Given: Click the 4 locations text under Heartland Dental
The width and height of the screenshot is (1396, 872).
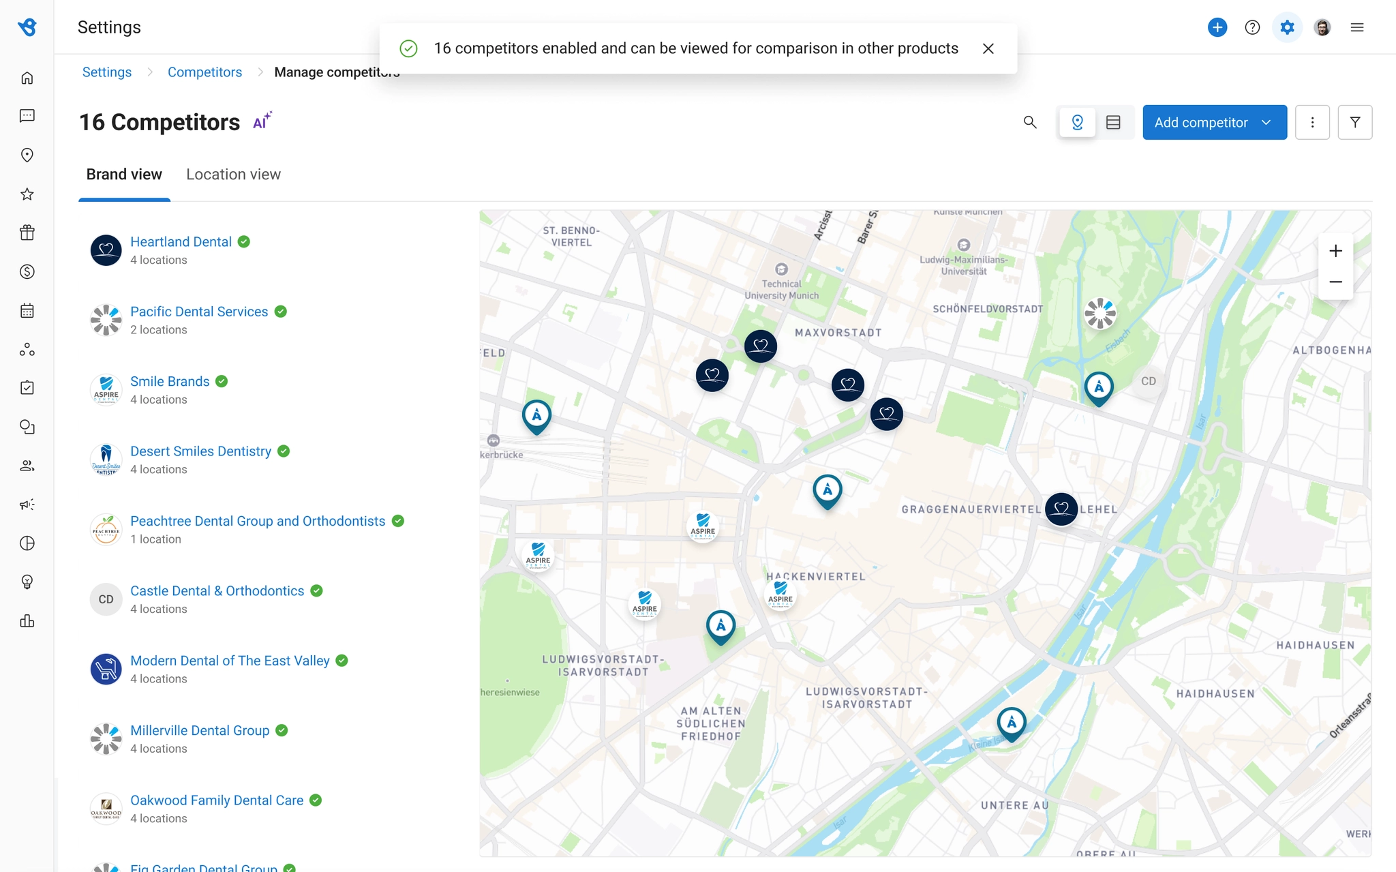Looking at the screenshot, I should 158,260.
